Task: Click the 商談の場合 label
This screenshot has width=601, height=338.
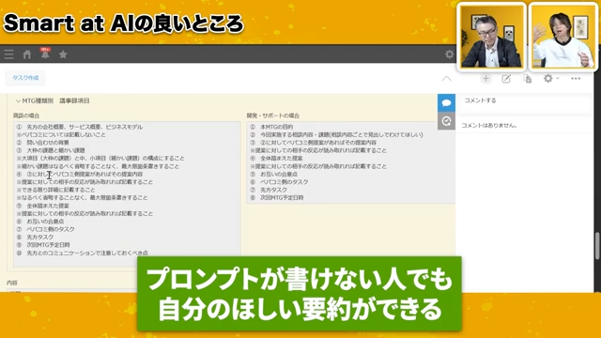Action: (26, 115)
